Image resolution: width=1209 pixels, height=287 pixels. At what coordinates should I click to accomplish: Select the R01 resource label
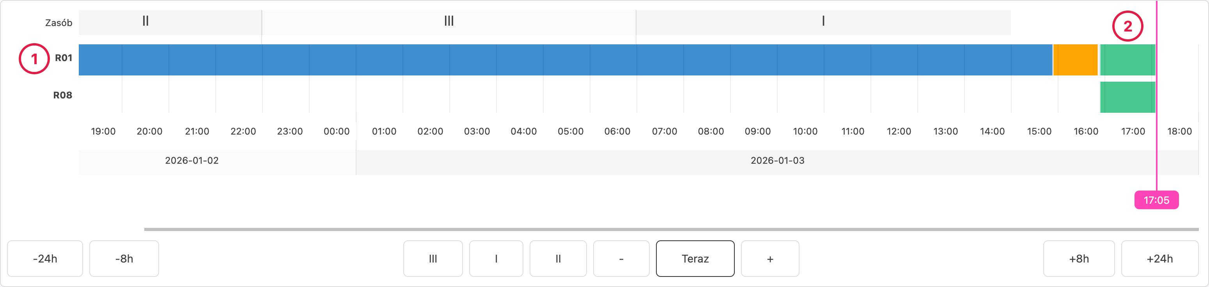click(x=63, y=58)
